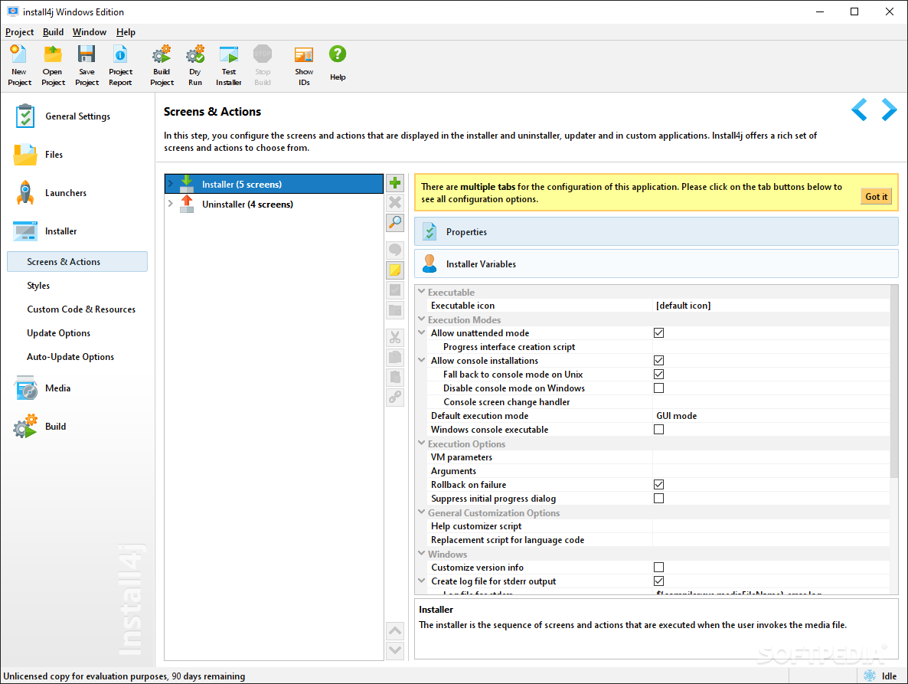The image size is (908, 684).
Task: Switch to the Installer Variables tab
Action: click(x=656, y=264)
